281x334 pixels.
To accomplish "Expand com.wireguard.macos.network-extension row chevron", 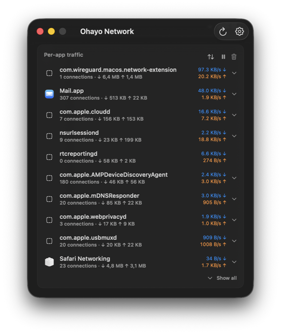I will 234,73.
